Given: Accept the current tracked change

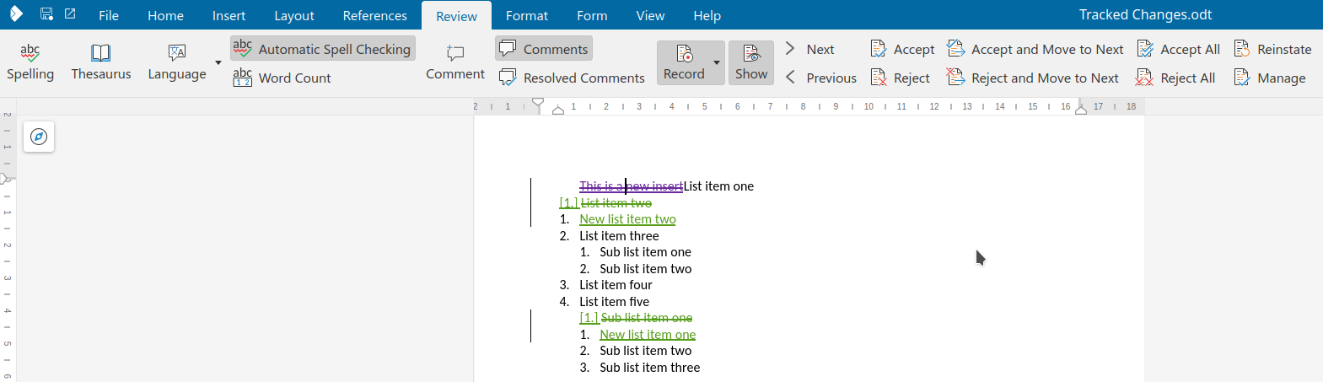Looking at the screenshot, I should point(902,49).
